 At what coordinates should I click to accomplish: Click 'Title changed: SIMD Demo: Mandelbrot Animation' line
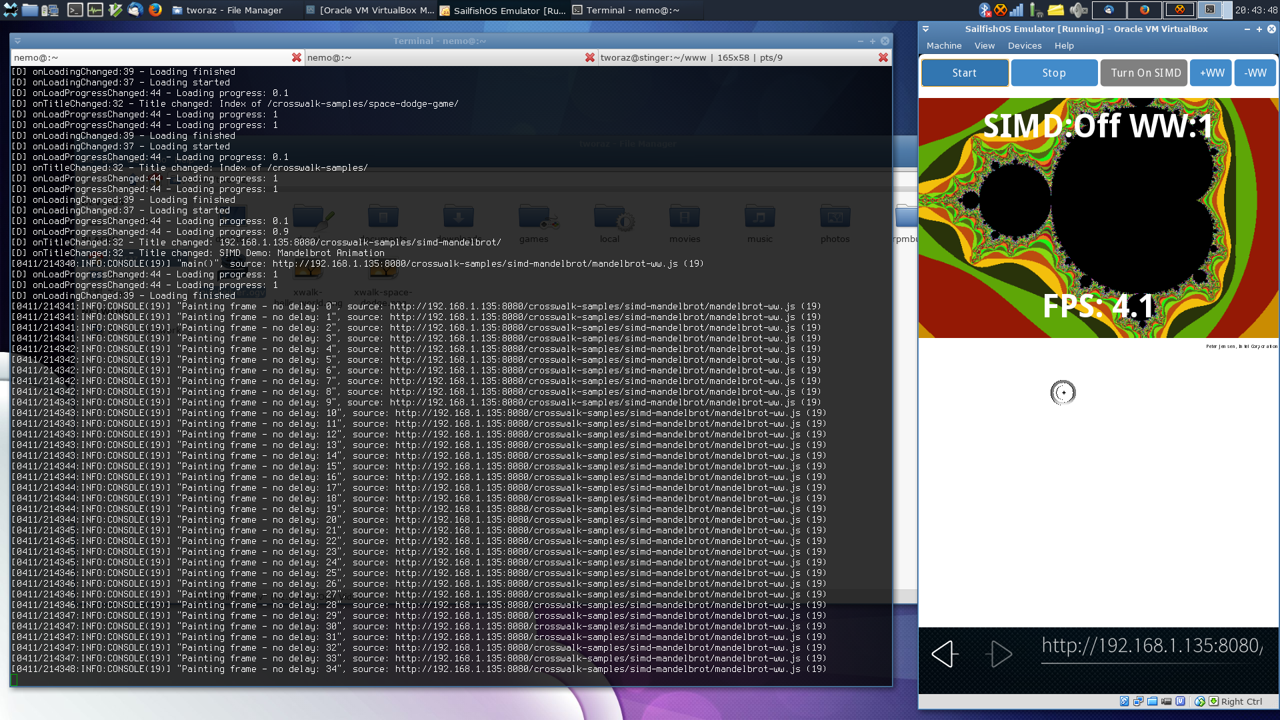(198, 253)
